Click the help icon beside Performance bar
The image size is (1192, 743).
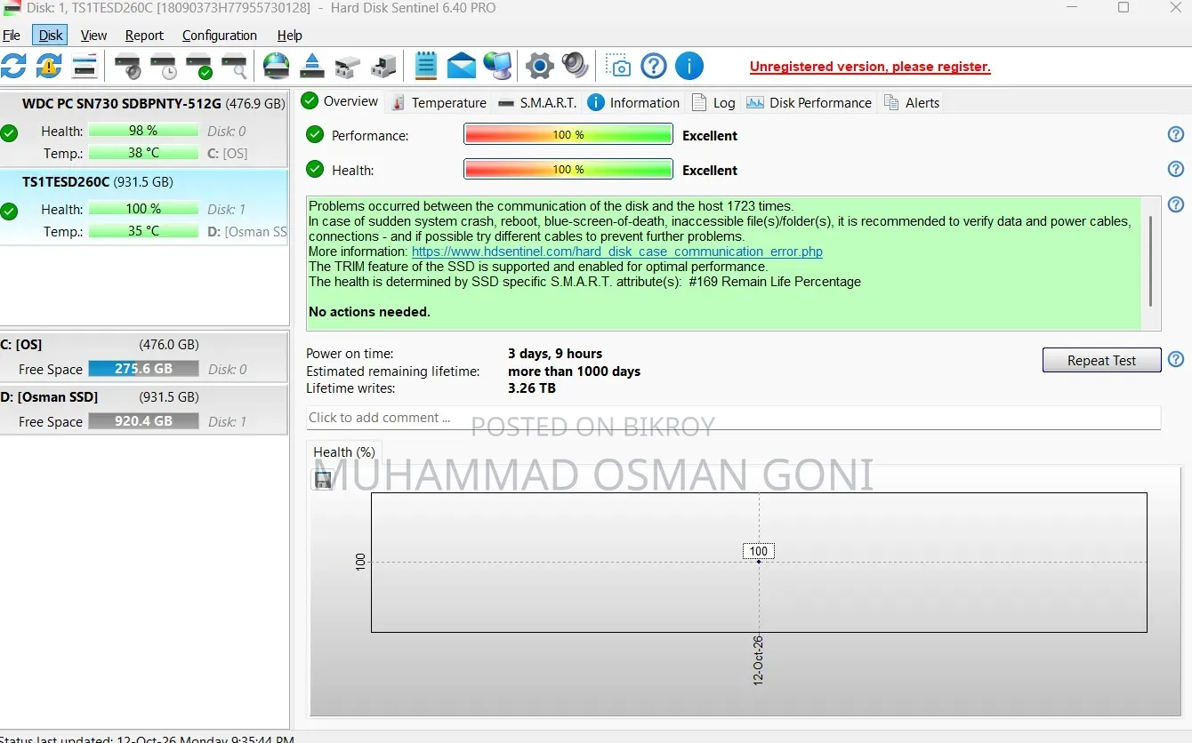(1176, 135)
